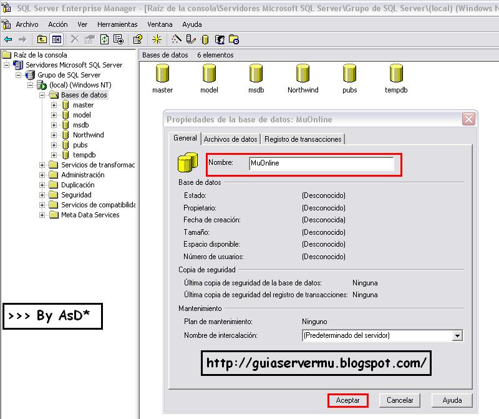This screenshot has width=499, height=419.
Task: Select the msdb database icon in the right pane
Action: 256,73
